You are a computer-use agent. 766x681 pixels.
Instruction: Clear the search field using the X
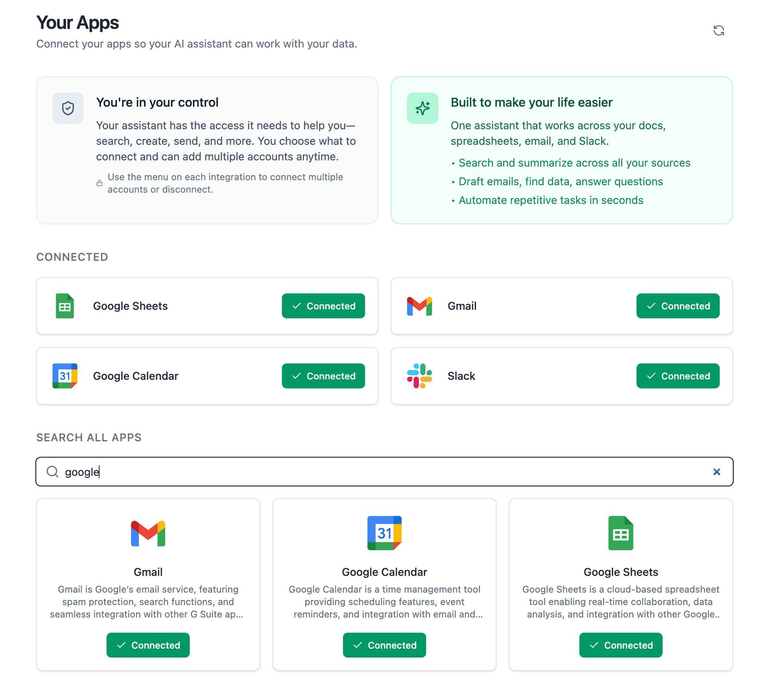click(x=717, y=471)
